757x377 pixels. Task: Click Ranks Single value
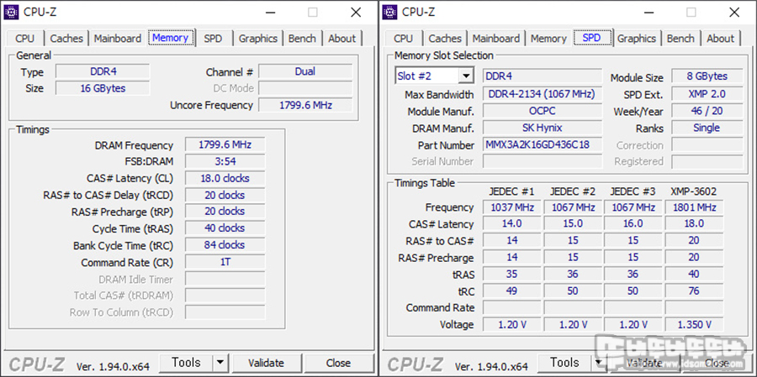[x=707, y=128]
